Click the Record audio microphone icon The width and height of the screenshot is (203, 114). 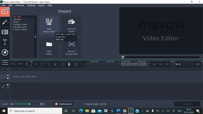click(69, 64)
